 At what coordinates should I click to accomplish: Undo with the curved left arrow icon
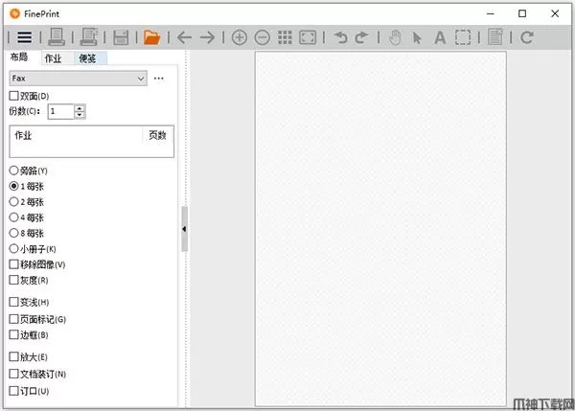[340, 37]
